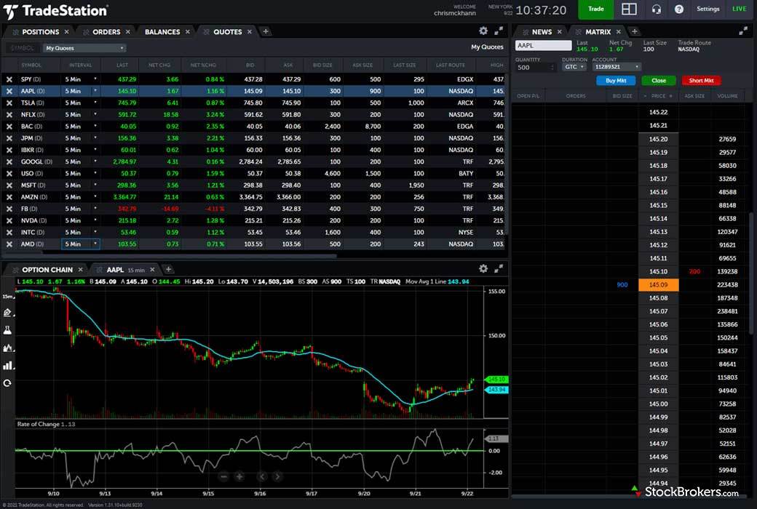
Task: Click the AAPL symbol input in Matrix
Action: point(543,45)
